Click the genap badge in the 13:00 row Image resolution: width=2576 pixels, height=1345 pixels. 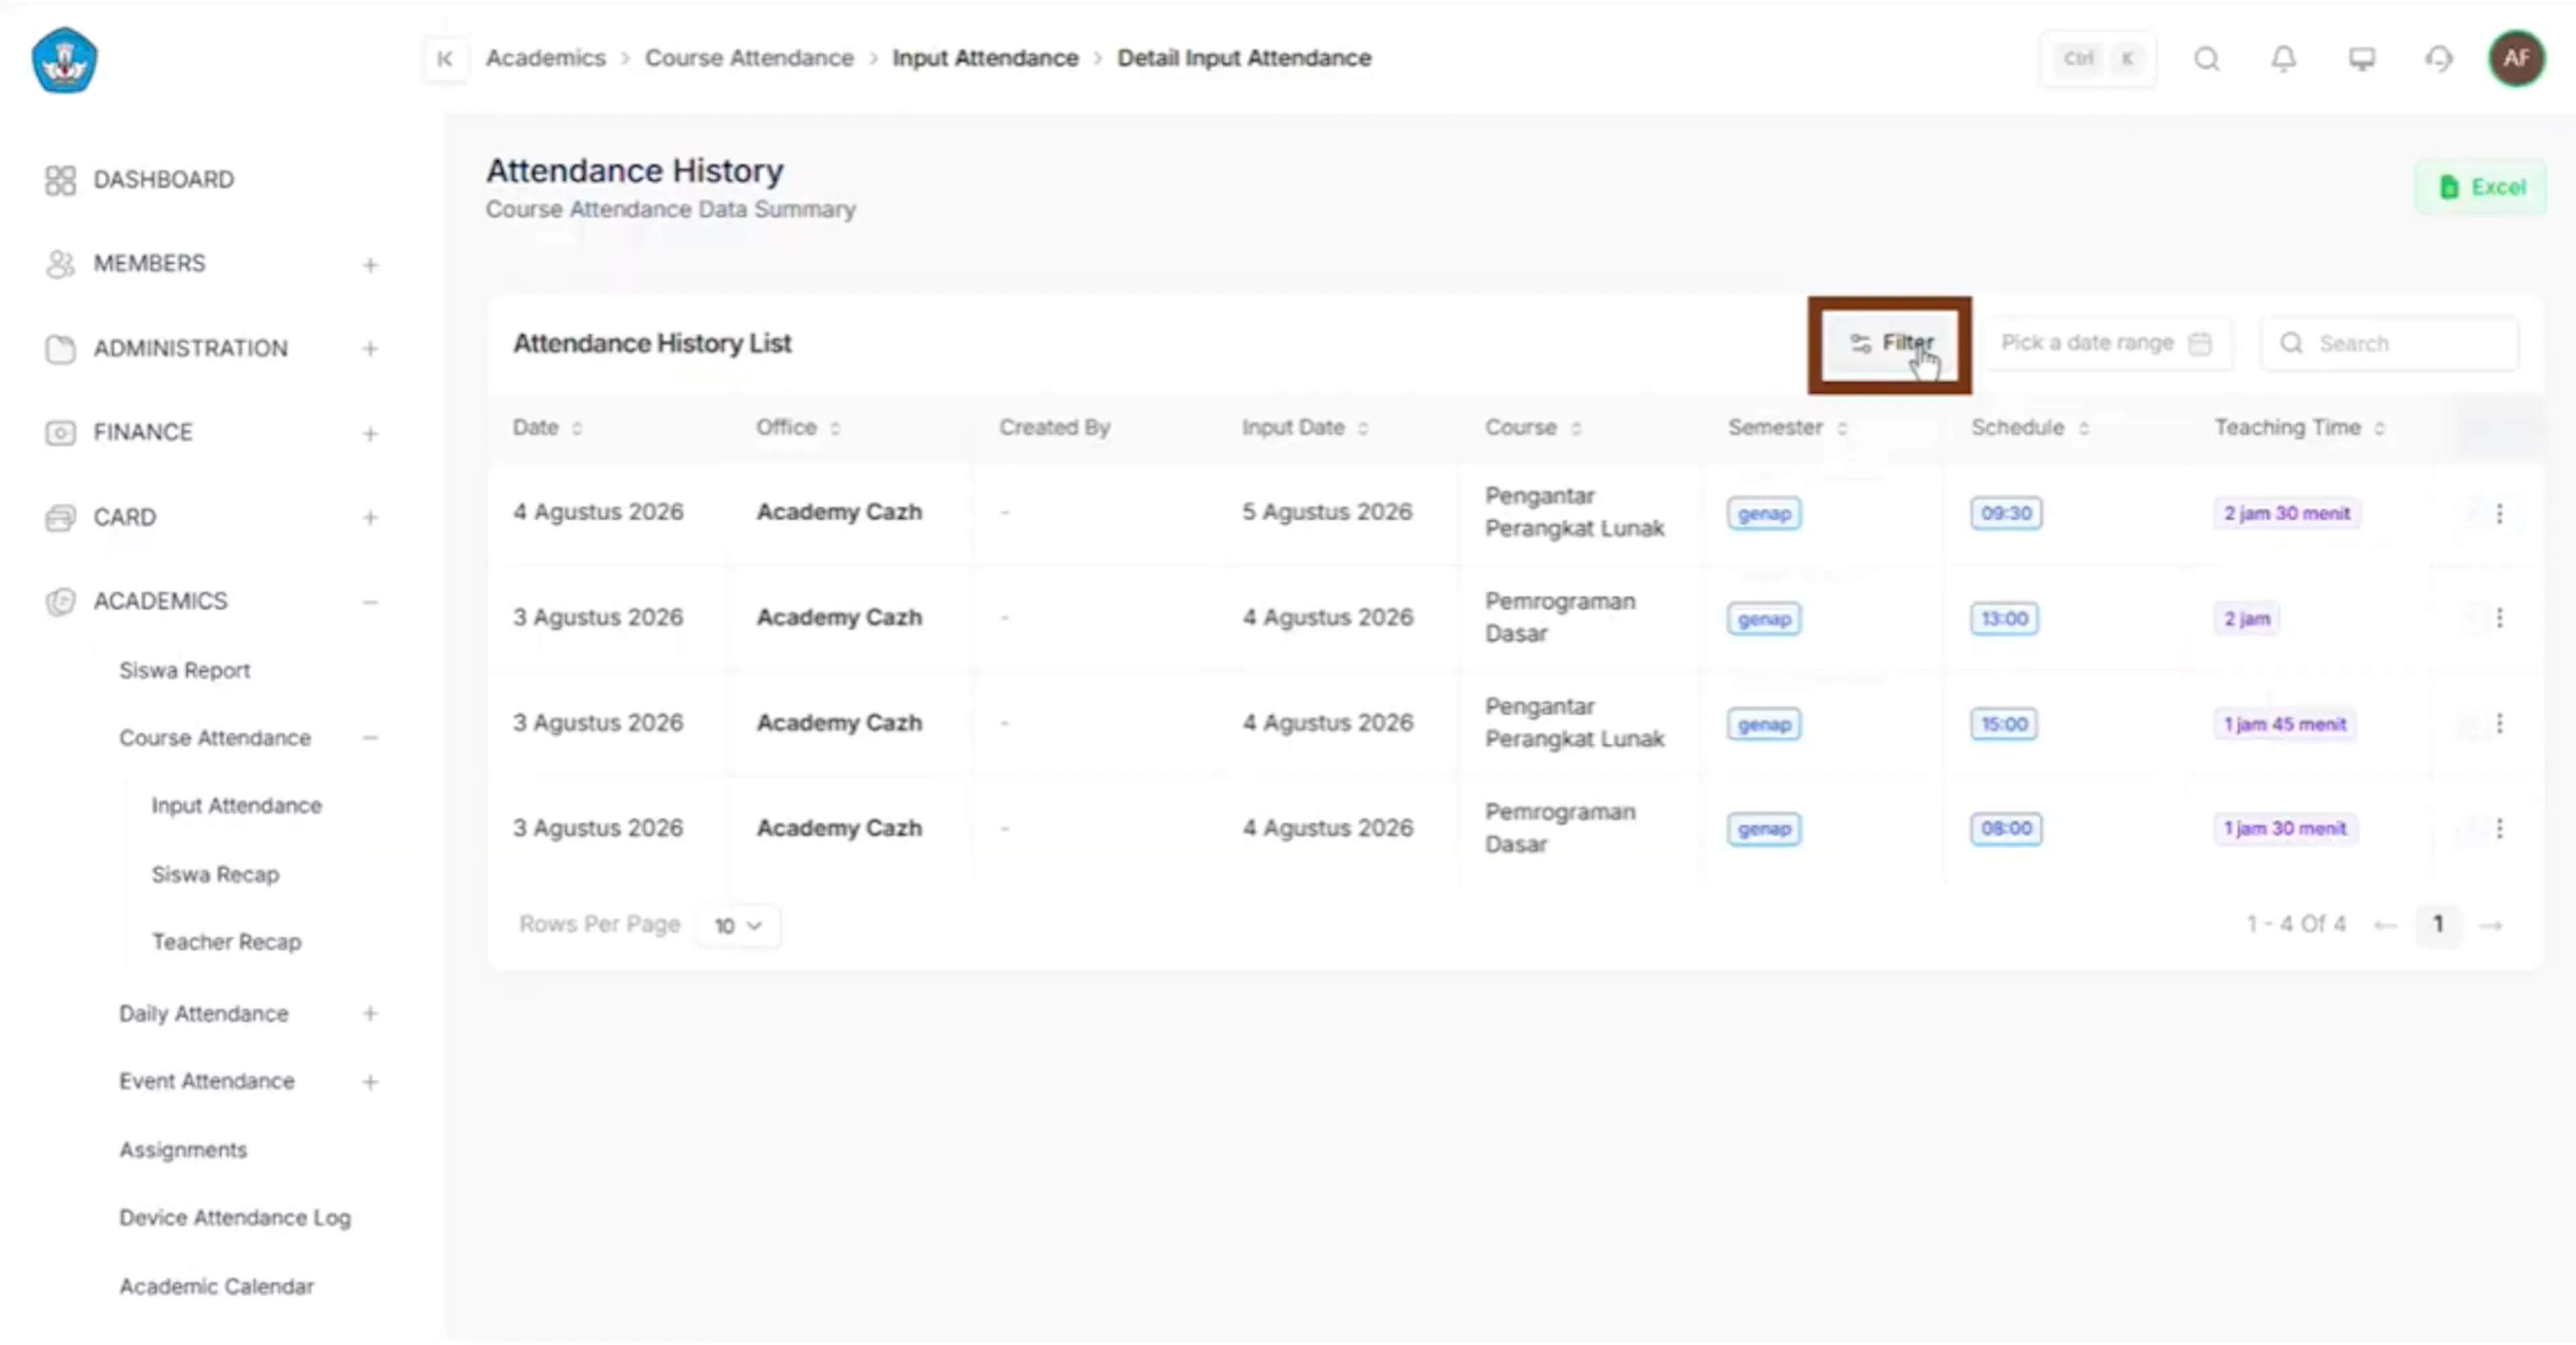[x=1764, y=619]
